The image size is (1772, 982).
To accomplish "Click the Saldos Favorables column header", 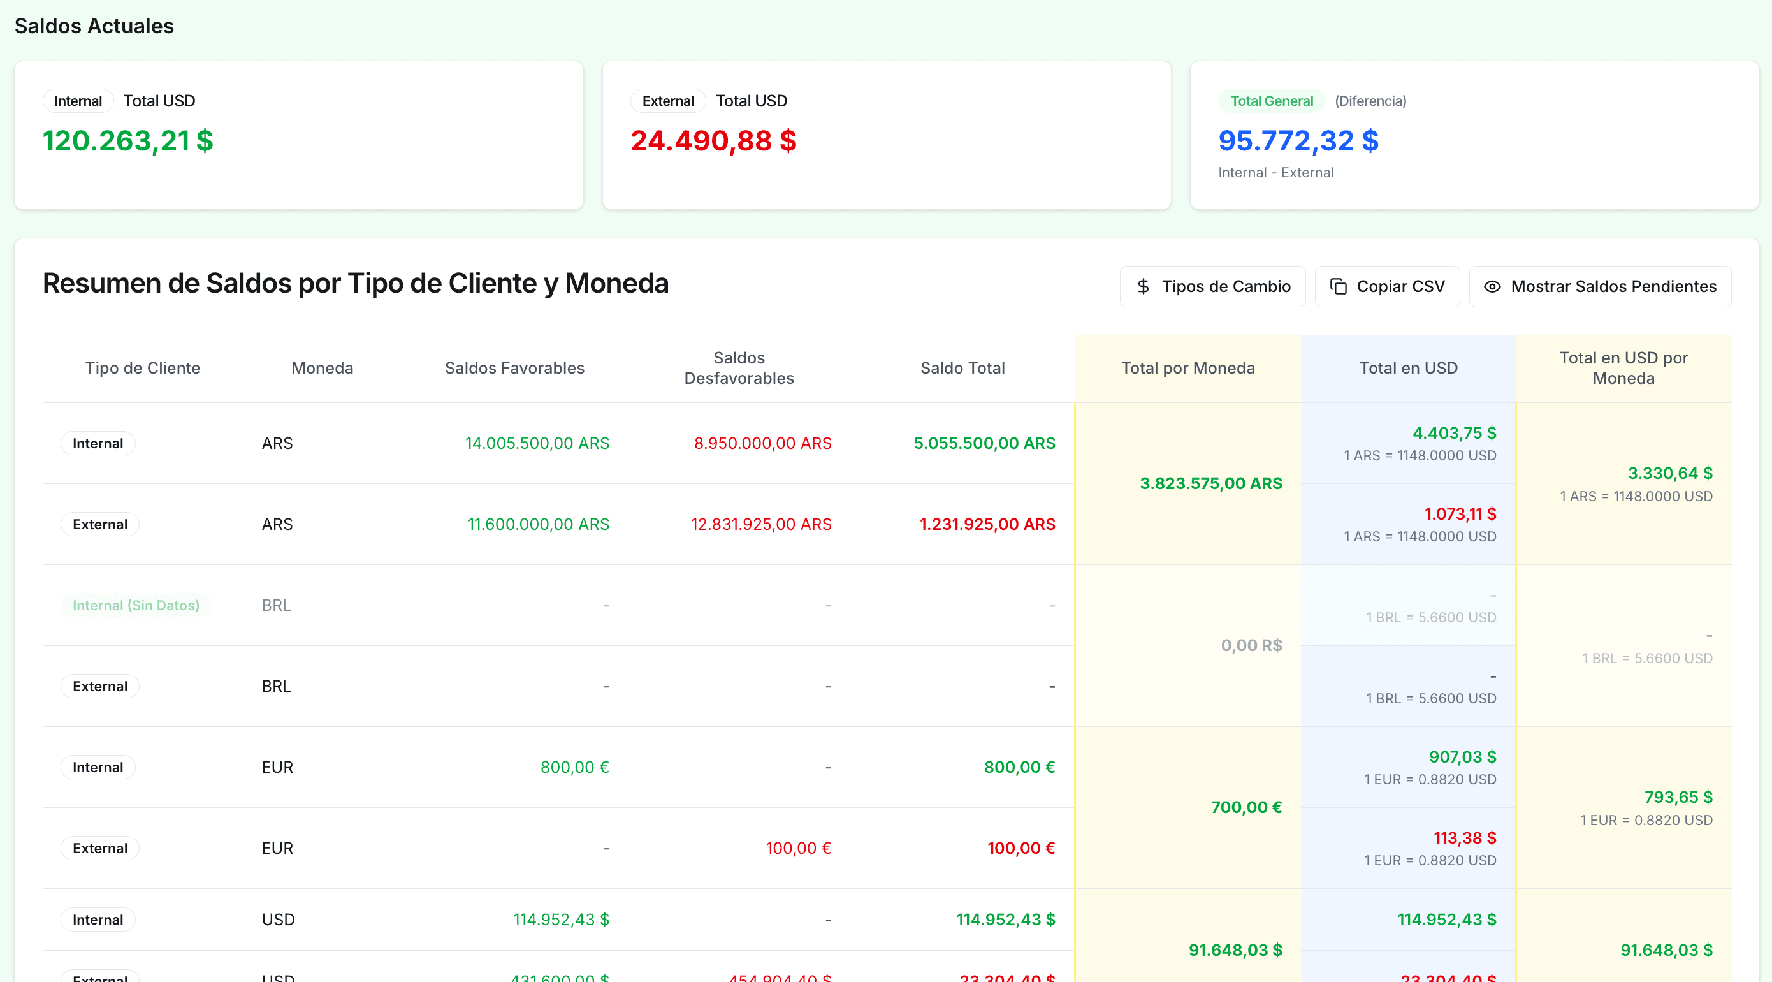I will coord(514,368).
